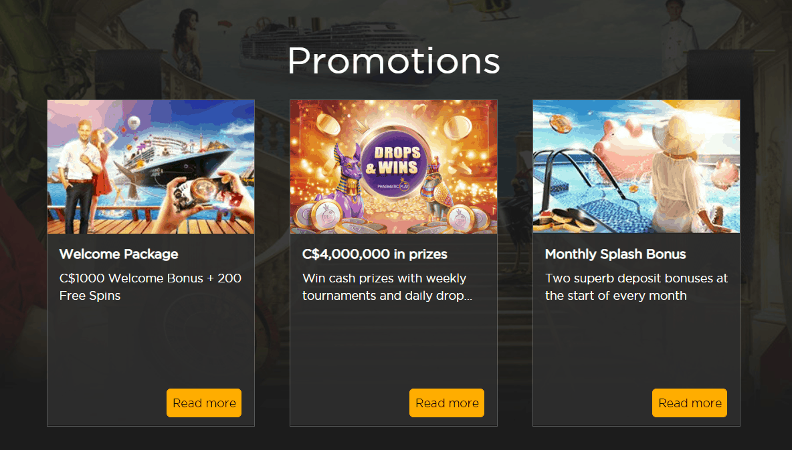The width and height of the screenshot is (792, 450).
Task: Click the Promotions page heading
Action: pyautogui.click(x=393, y=61)
